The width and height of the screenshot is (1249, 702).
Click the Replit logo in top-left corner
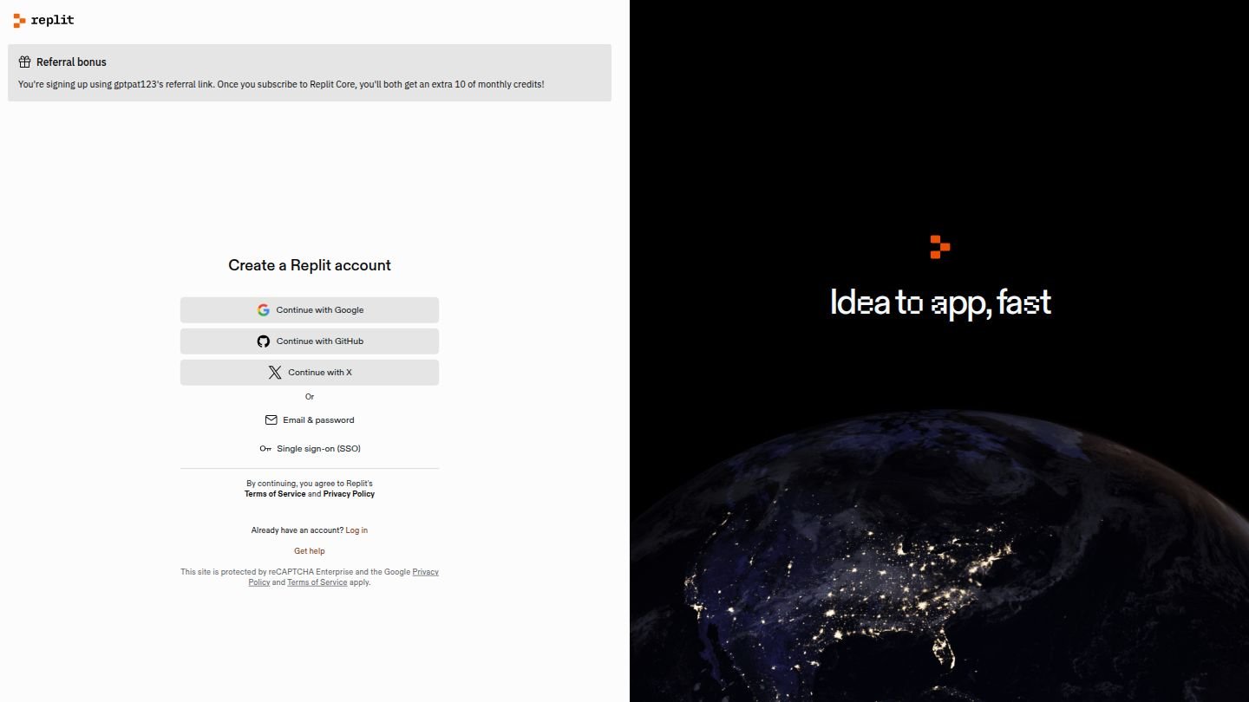[x=19, y=20]
